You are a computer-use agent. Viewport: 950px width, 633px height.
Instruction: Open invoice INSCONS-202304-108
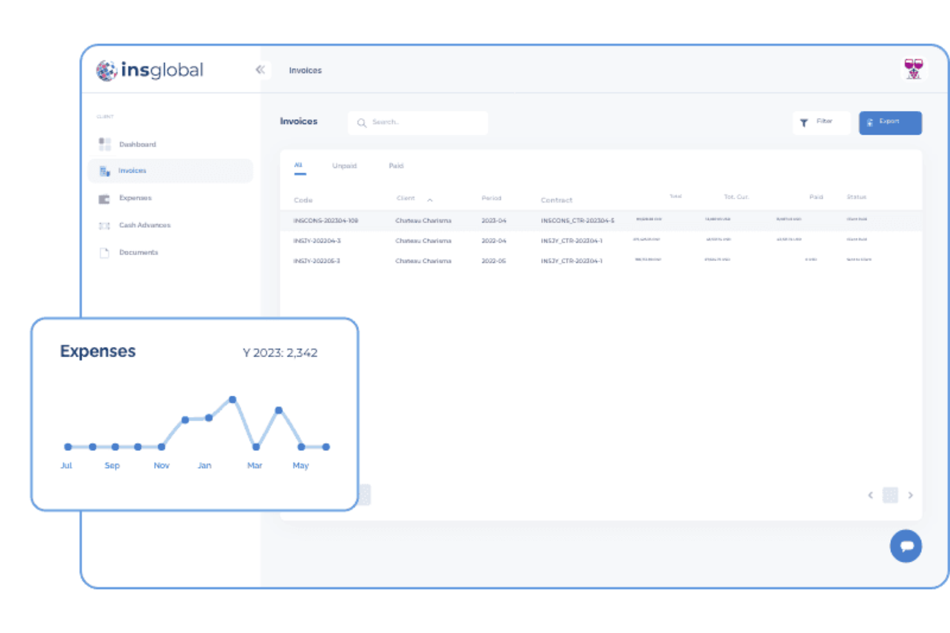(325, 221)
